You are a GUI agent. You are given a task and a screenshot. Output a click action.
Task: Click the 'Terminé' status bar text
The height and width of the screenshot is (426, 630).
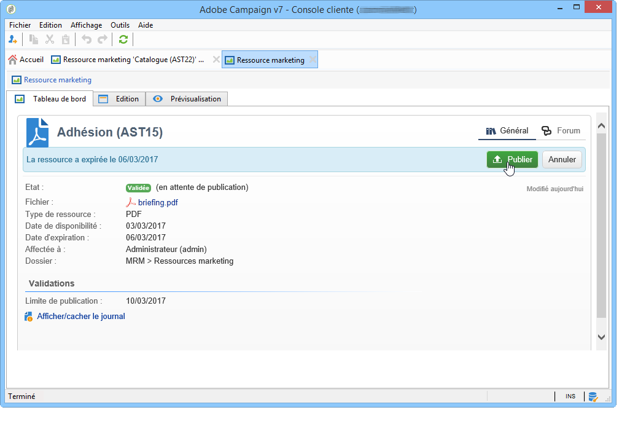(x=21, y=396)
